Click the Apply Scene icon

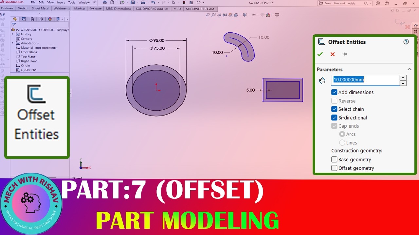[268, 15]
